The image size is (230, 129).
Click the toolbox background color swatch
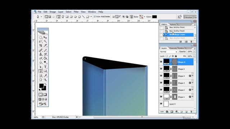(x=45, y=89)
